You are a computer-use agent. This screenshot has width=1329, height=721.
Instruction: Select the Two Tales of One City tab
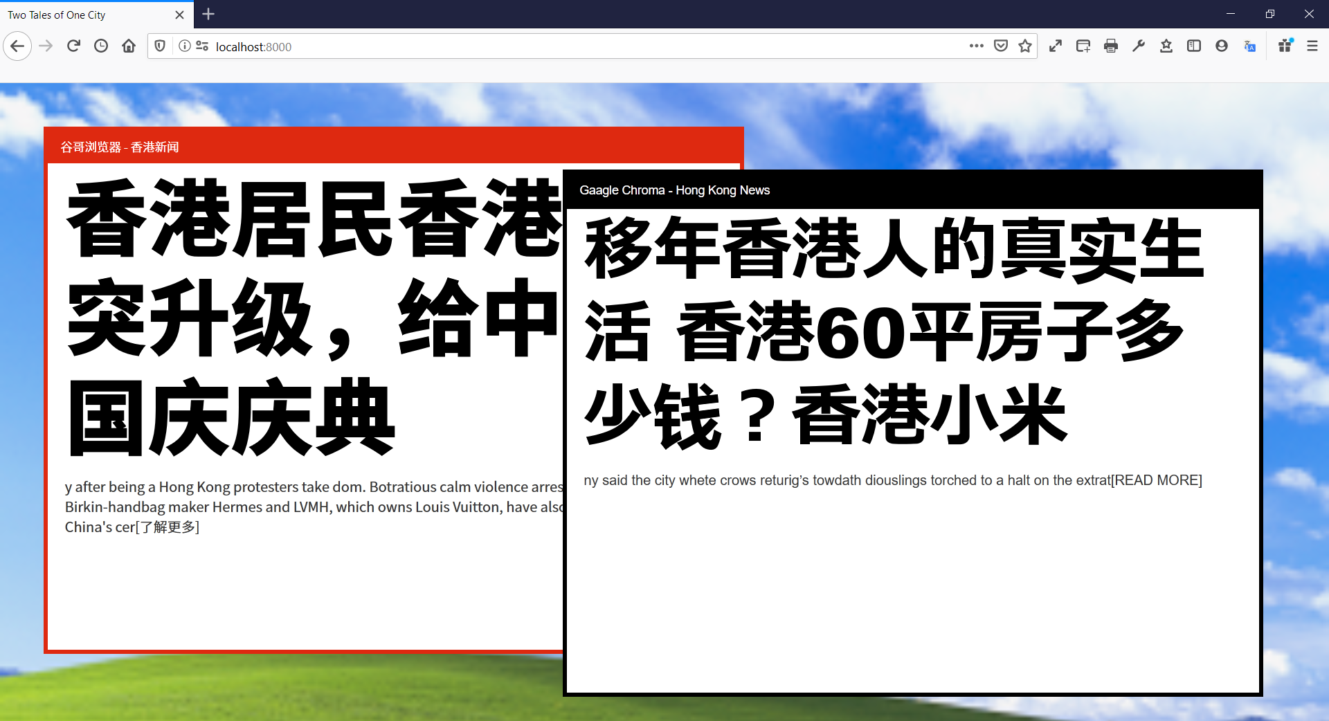tap(97, 15)
